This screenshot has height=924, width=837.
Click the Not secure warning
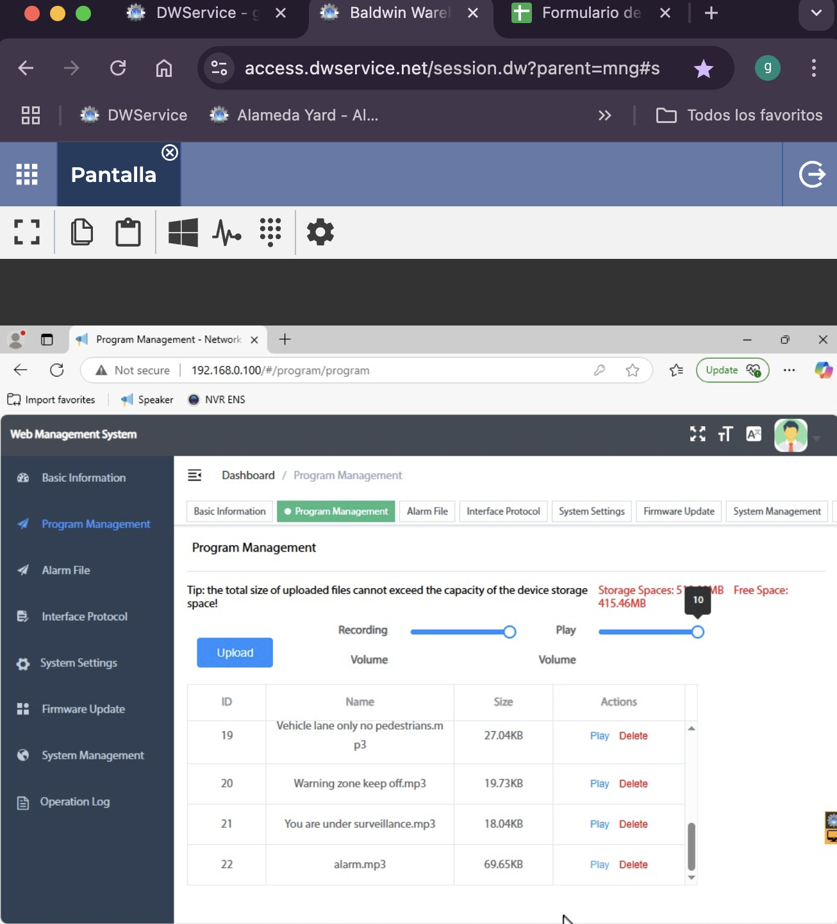pos(133,370)
